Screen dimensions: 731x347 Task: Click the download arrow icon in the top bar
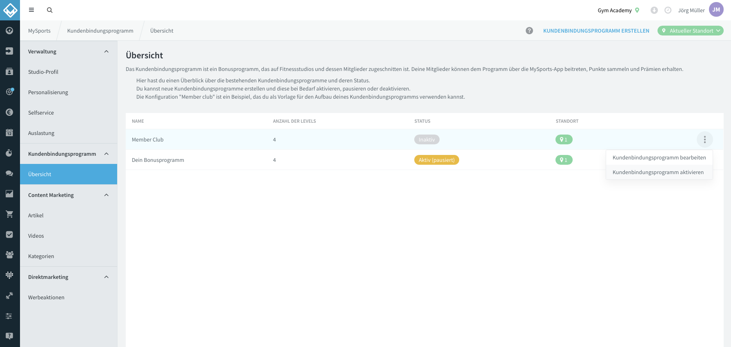click(654, 10)
